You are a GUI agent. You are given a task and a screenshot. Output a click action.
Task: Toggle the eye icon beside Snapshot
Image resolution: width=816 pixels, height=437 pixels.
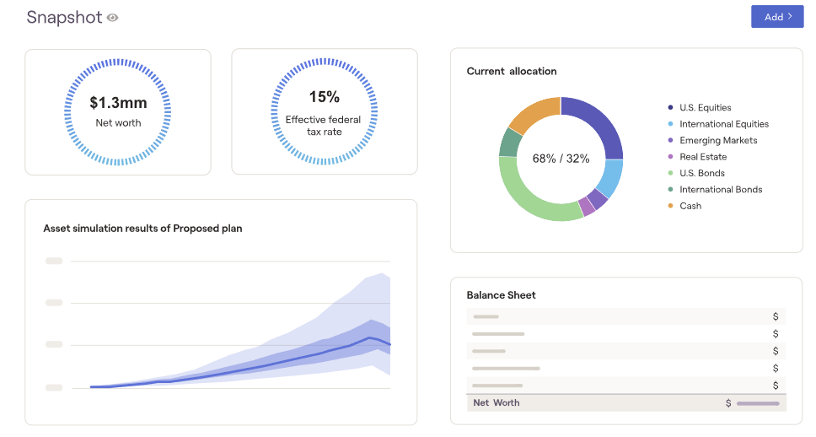coord(113,18)
